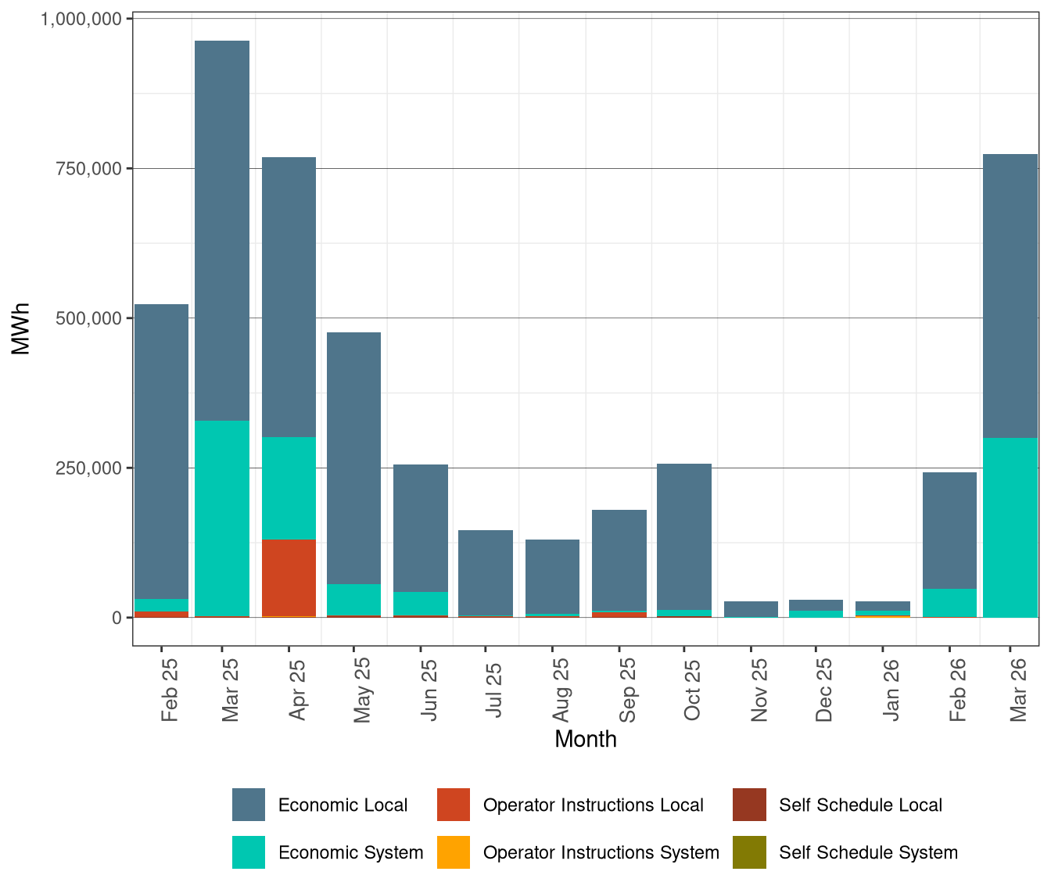Click Feb 26 Economic System teal segment

949,603
